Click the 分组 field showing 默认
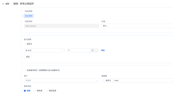The width and height of the screenshot is (173, 93). (137, 26)
